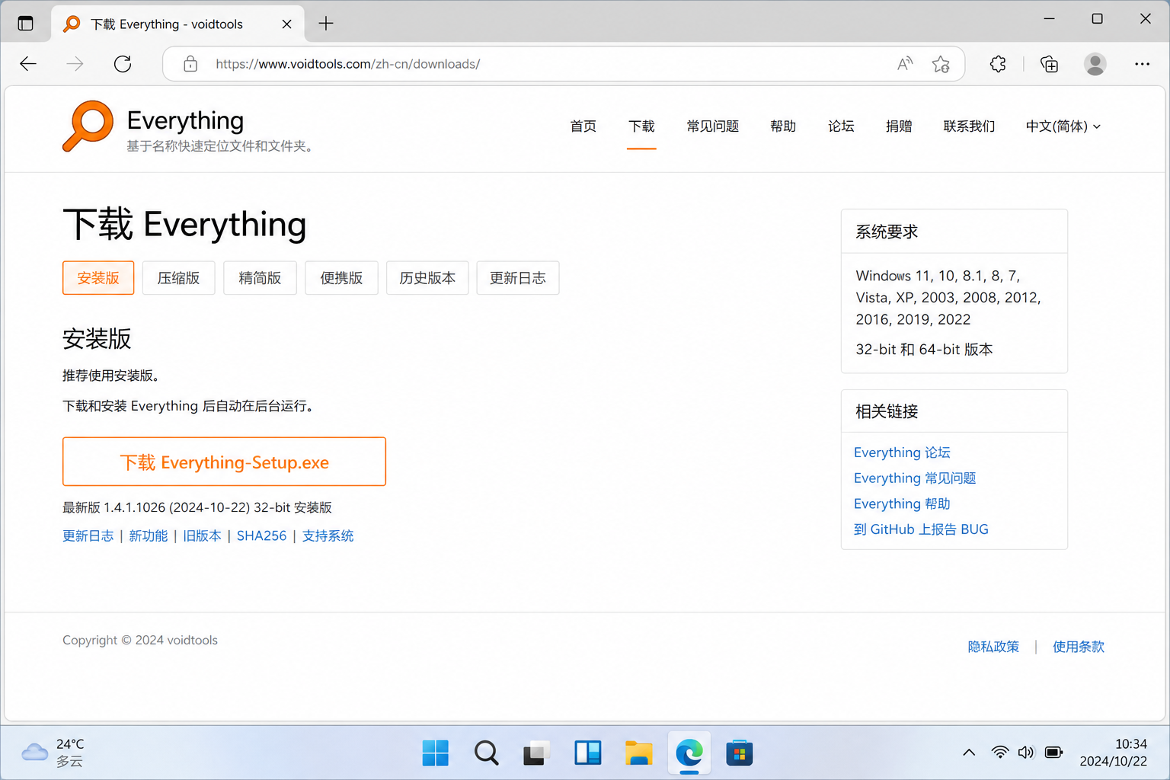Open Task View on taskbar

[536, 753]
